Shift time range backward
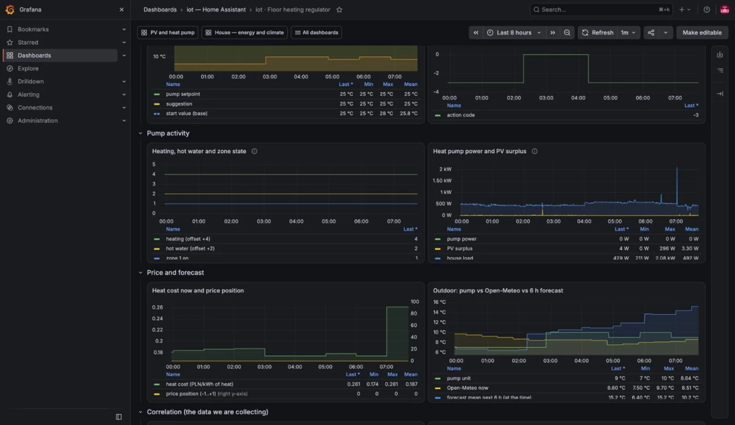Image resolution: width=735 pixels, height=425 pixels. coord(476,33)
